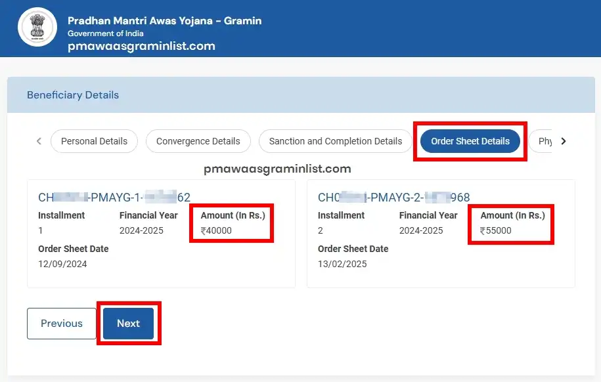
Task: Click the Beneficiary Details heading
Action: click(73, 95)
